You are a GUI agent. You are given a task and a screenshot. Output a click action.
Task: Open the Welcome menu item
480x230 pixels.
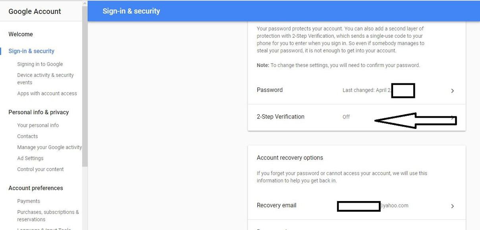click(x=20, y=34)
